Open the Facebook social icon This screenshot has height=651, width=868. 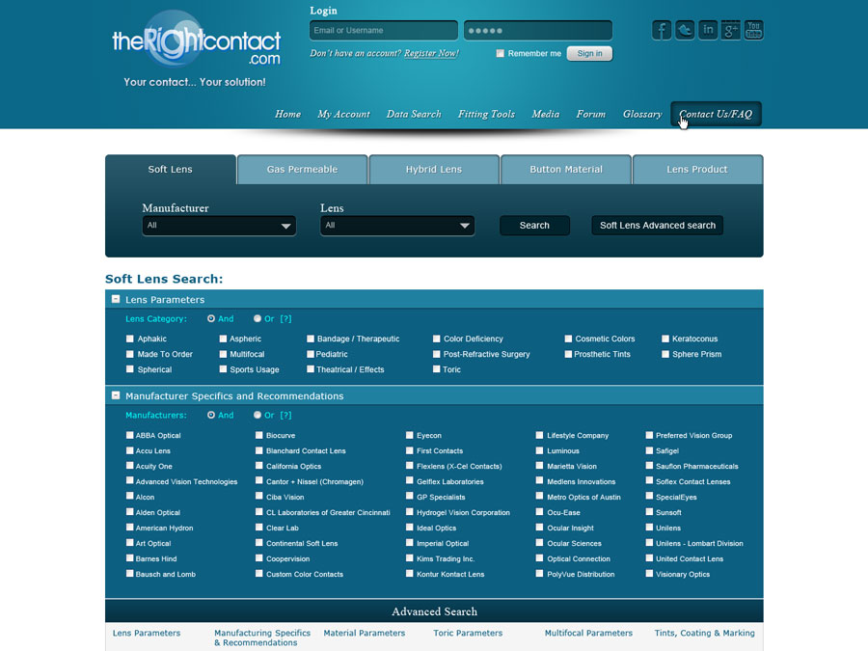click(662, 30)
